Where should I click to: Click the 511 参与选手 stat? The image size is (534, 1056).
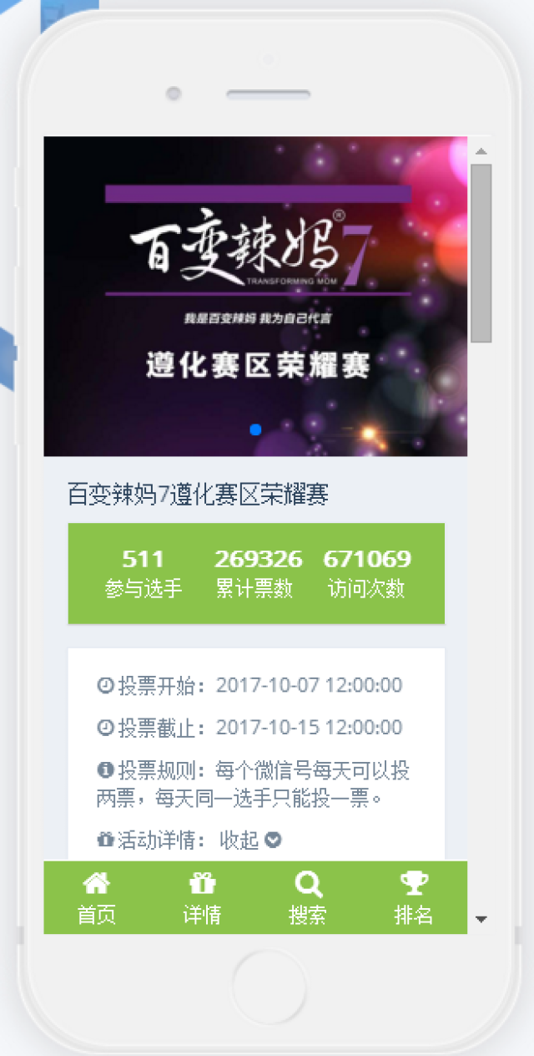click(143, 573)
